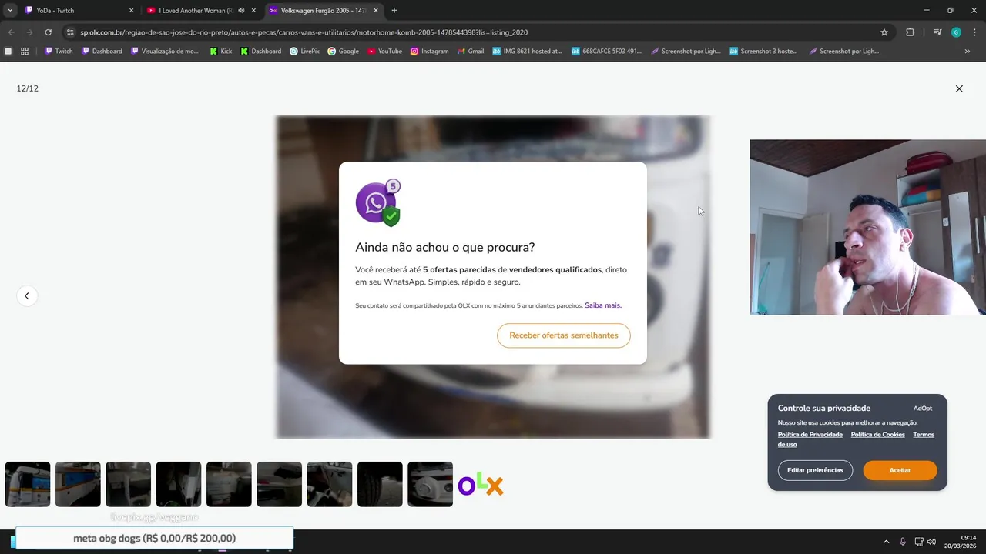
Task: Open media controls icon in toolbar
Action: click(937, 32)
